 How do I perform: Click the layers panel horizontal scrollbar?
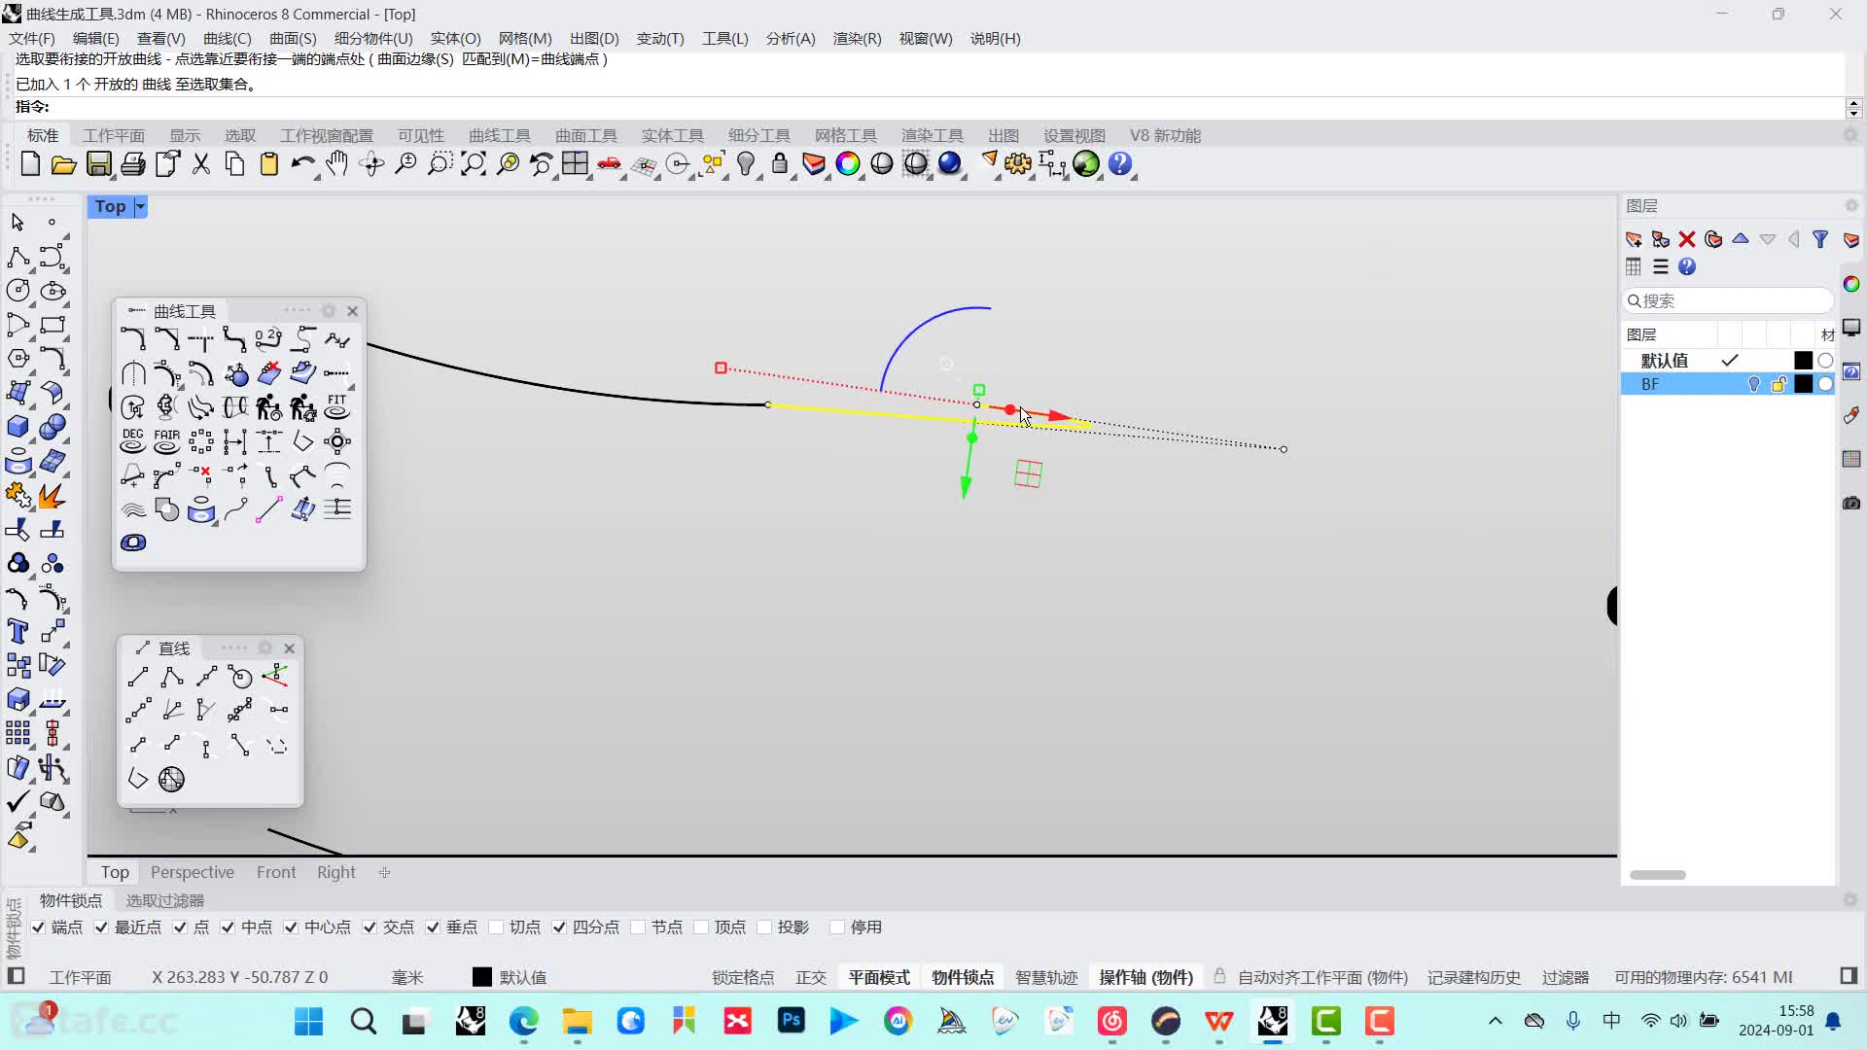[1658, 875]
